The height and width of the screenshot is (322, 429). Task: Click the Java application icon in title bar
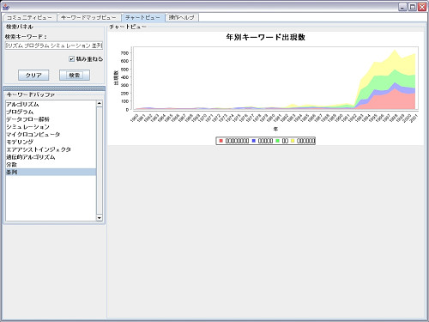click(6, 6)
